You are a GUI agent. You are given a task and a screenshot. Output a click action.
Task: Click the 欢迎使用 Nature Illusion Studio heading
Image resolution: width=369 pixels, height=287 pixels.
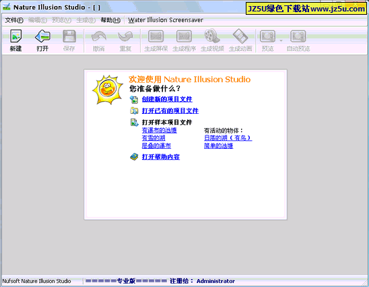[x=189, y=79]
